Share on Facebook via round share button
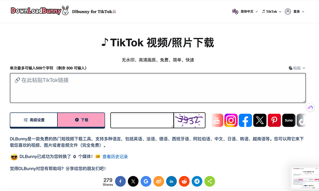 coord(121,181)
